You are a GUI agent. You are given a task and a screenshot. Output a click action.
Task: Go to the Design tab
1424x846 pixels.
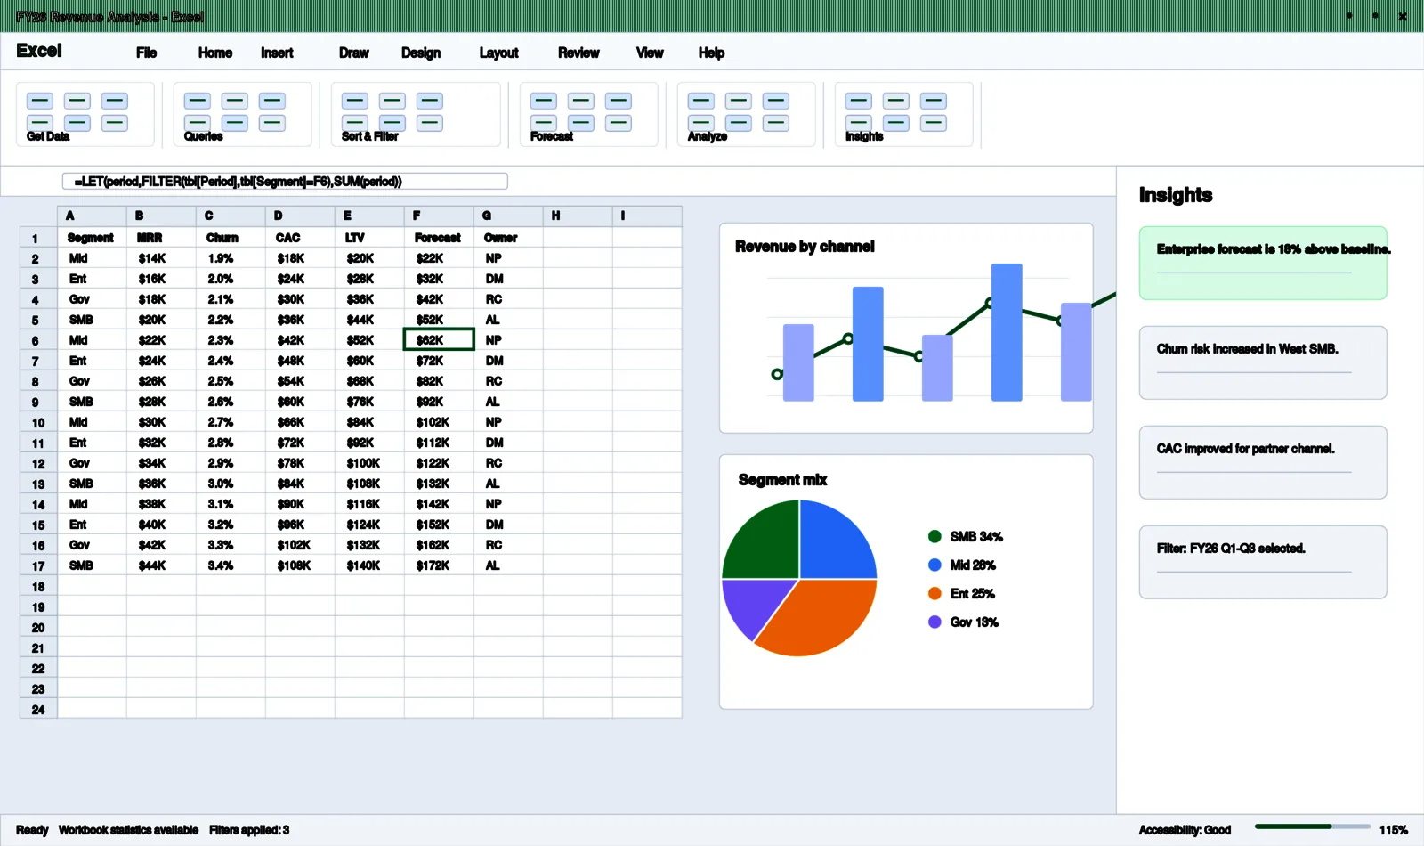[420, 53]
